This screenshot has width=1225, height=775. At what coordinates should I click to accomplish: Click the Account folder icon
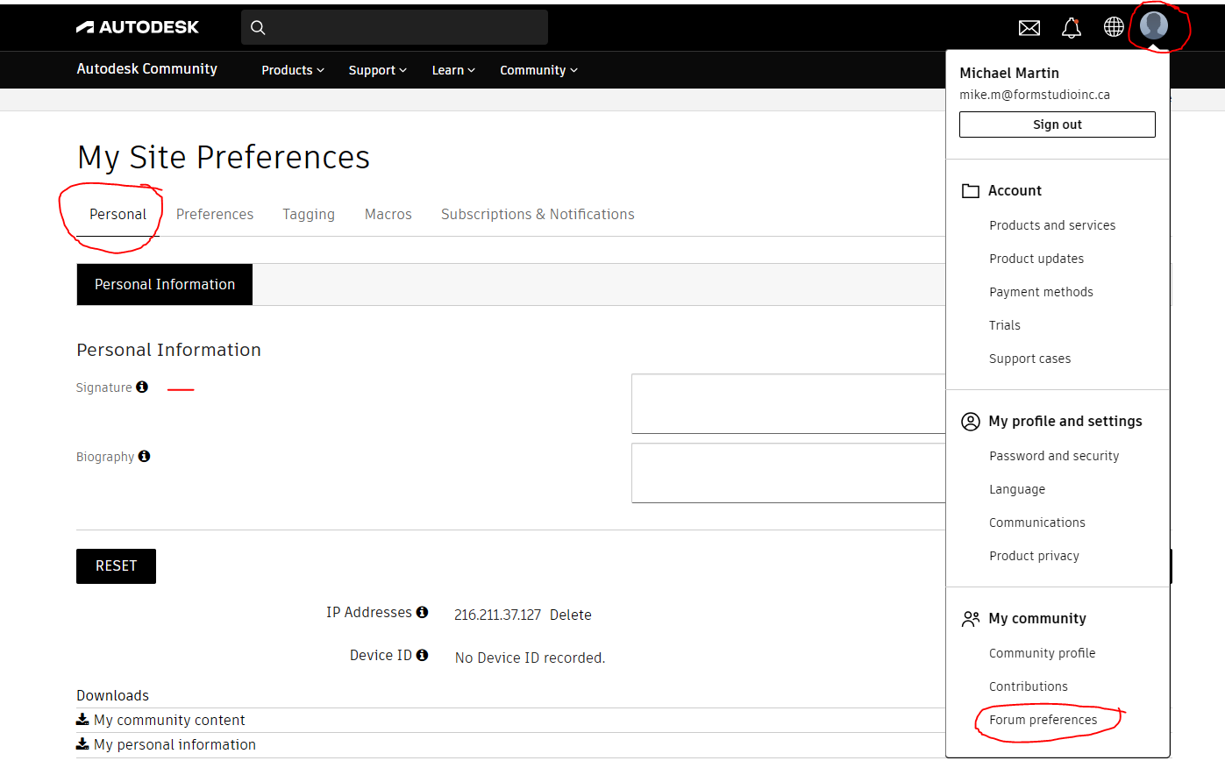tap(970, 189)
